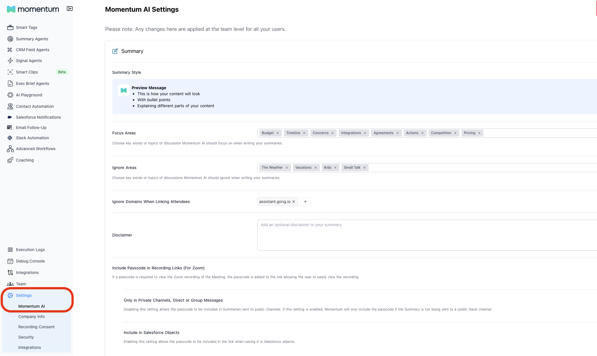The image size is (597, 356).
Task: Go to Recording Consent settings
Action: tap(36, 327)
